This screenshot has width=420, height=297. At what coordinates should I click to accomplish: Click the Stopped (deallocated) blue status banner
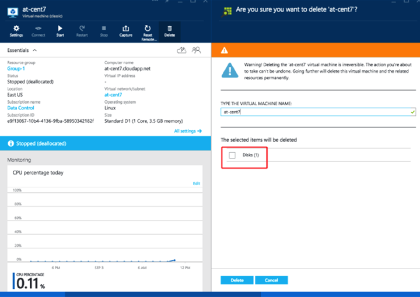pyautogui.click(x=106, y=144)
